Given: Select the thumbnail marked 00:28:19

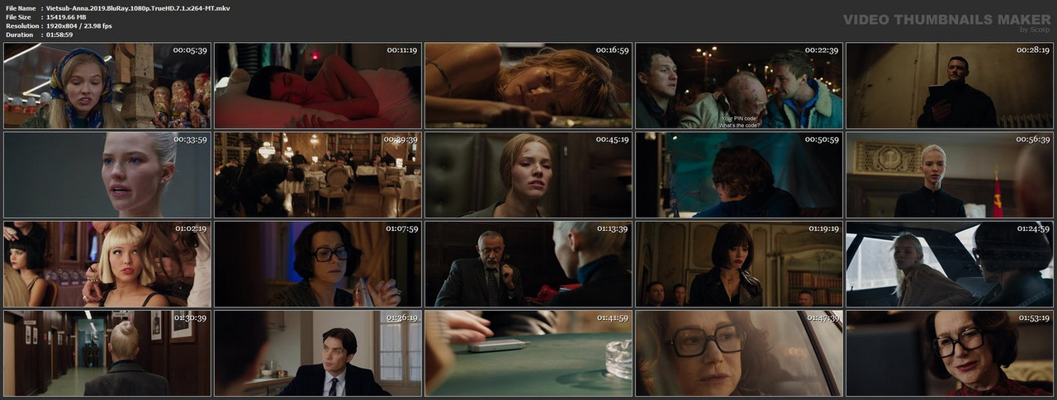Looking at the screenshot, I should 950,86.
